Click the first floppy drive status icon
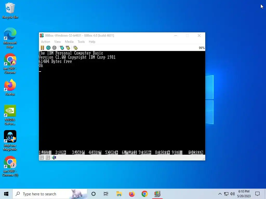This screenshot has width=266, height=199. tap(42, 158)
